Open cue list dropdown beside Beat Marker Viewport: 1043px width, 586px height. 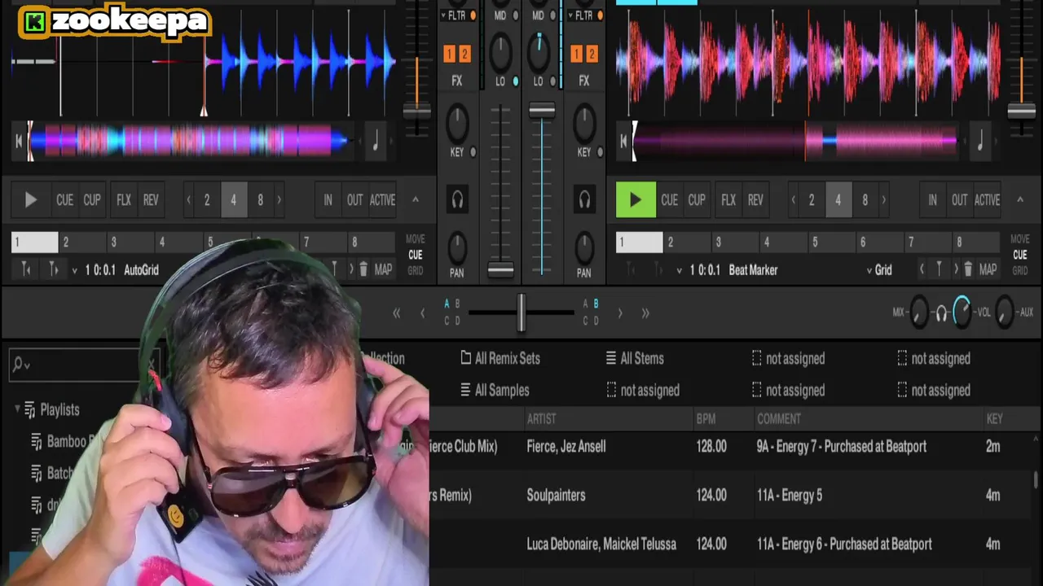679,270
